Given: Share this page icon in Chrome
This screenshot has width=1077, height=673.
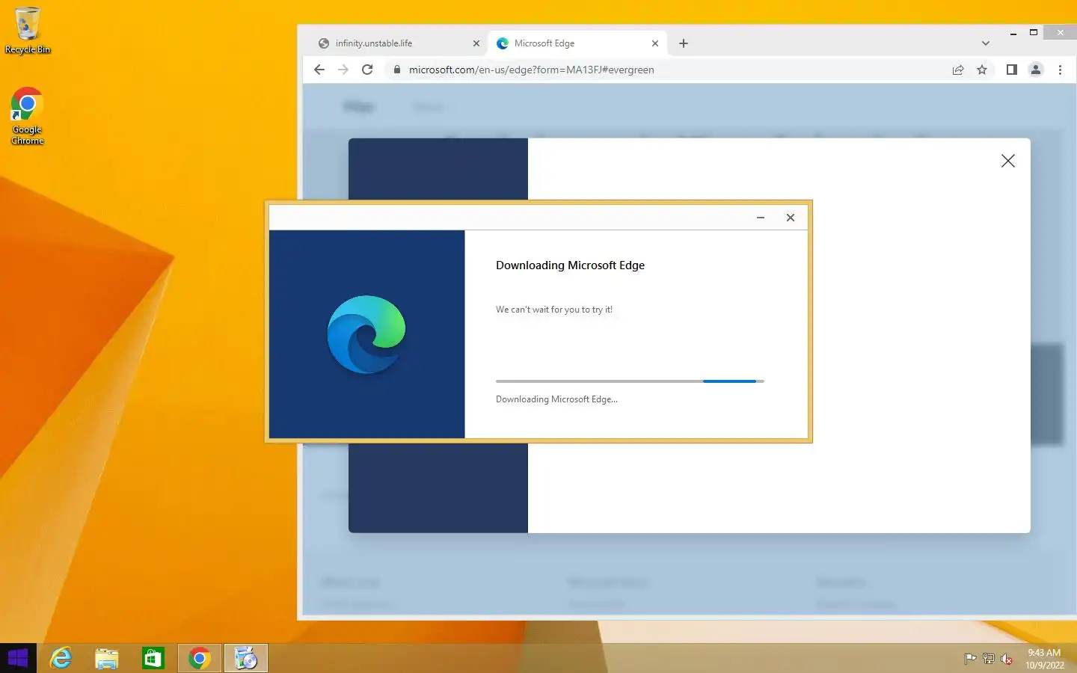Looking at the screenshot, I should coord(958,70).
